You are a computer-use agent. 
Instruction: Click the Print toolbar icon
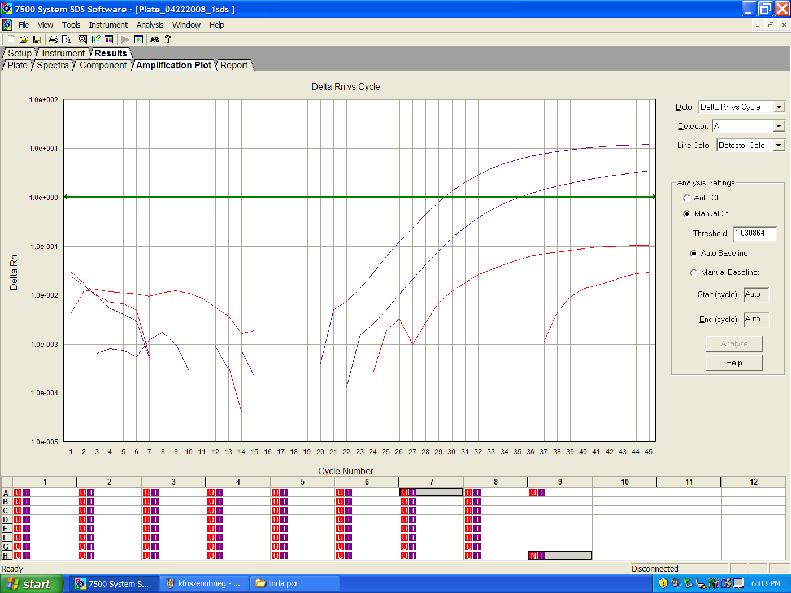pos(54,40)
